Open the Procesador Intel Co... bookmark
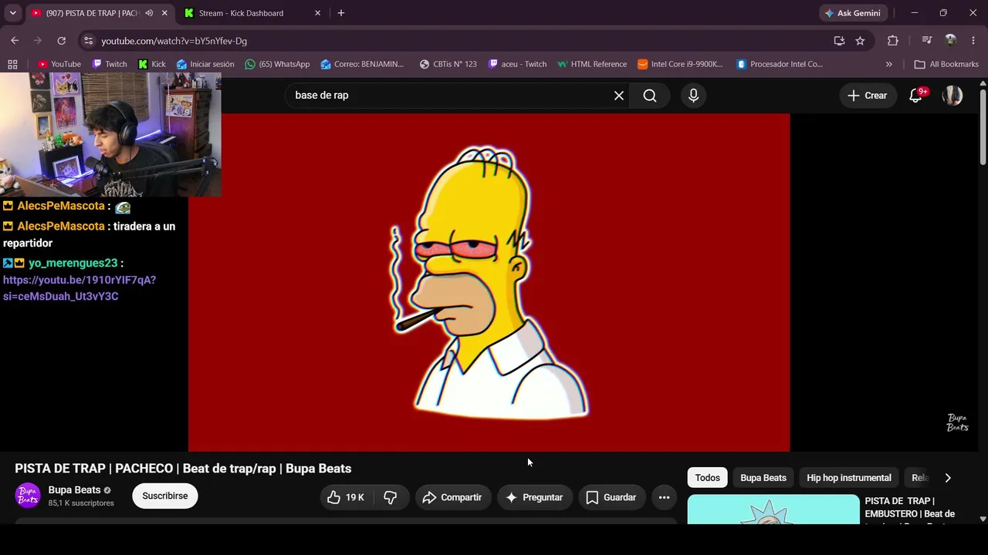 (780, 64)
